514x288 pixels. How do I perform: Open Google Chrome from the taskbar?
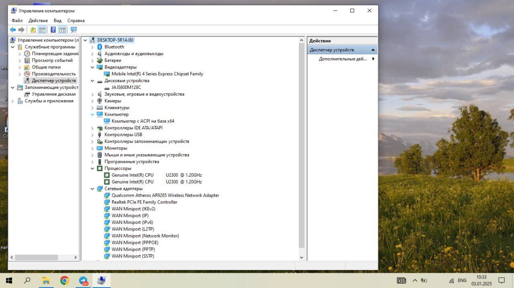pos(65,280)
